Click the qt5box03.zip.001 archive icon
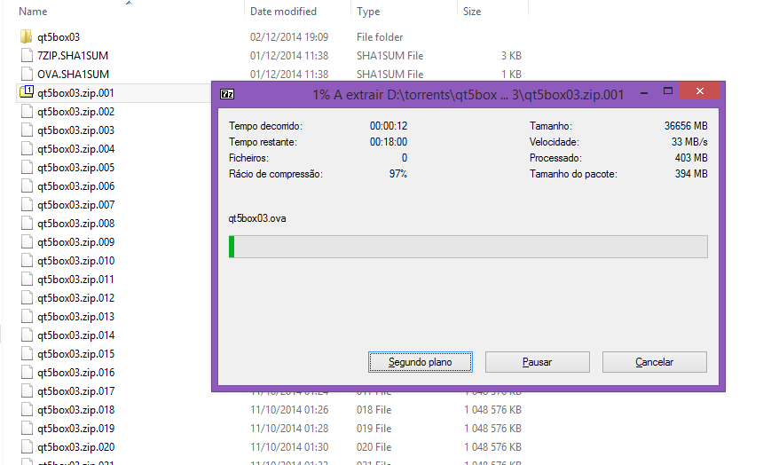Viewport: 763px width, 465px height. click(x=27, y=92)
